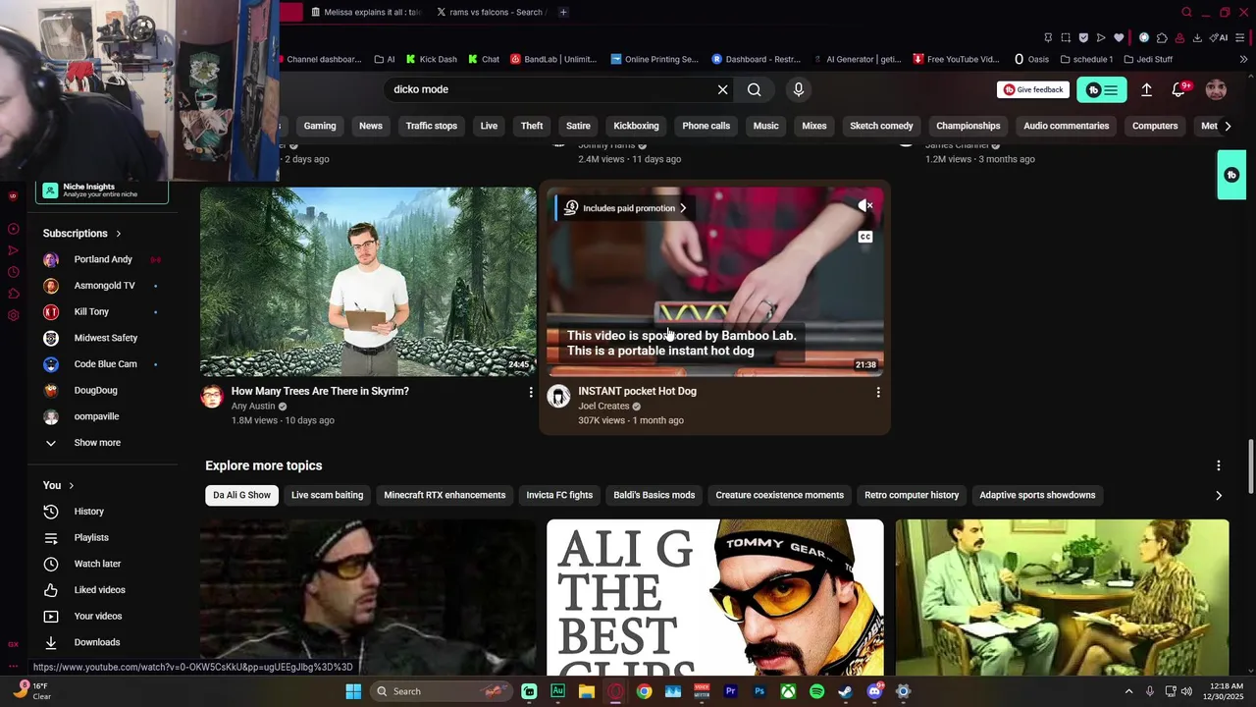Image resolution: width=1256 pixels, height=707 pixels.
Task: Open system volume control in tray
Action: coord(1186,691)
